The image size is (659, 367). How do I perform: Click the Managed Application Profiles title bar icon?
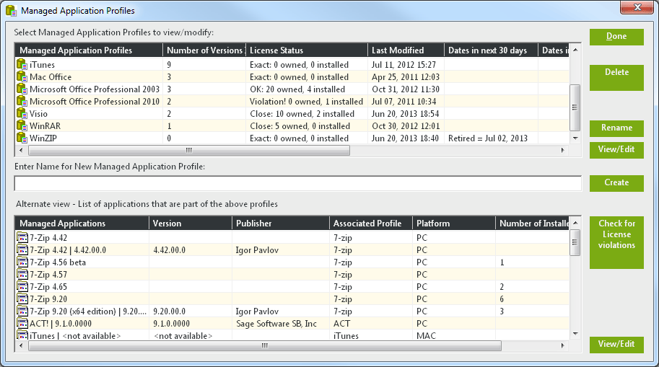11,11
